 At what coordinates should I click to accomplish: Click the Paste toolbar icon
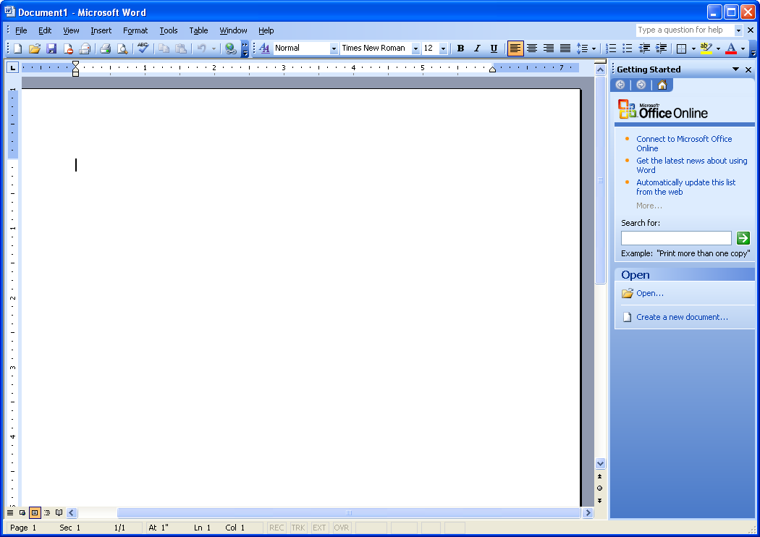181,48
